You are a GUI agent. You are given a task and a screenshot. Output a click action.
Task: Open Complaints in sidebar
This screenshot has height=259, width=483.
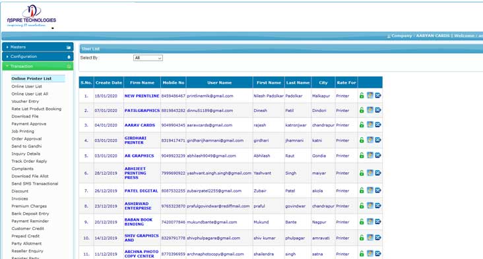[22, 169]
